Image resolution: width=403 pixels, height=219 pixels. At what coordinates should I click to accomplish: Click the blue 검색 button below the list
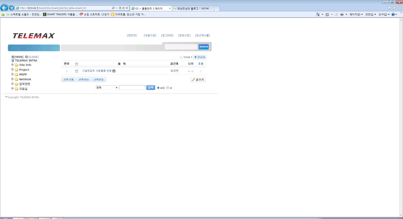point(151,87)
